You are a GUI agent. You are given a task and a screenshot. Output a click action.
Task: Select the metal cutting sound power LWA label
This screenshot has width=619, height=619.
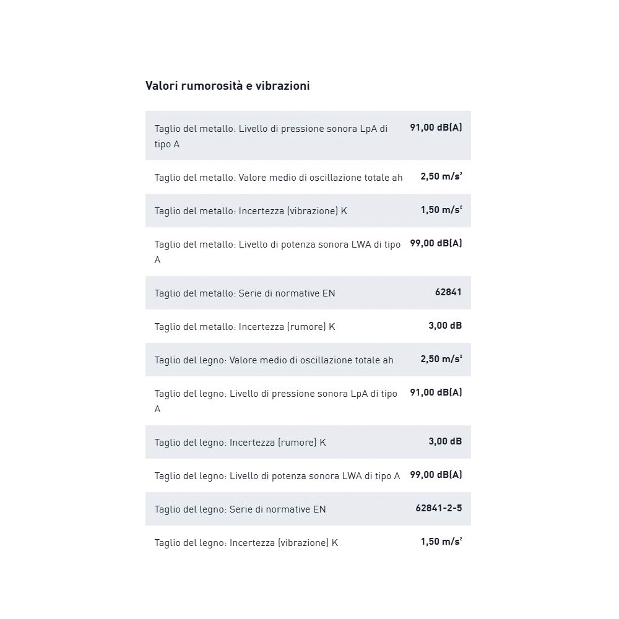point(277,252)
